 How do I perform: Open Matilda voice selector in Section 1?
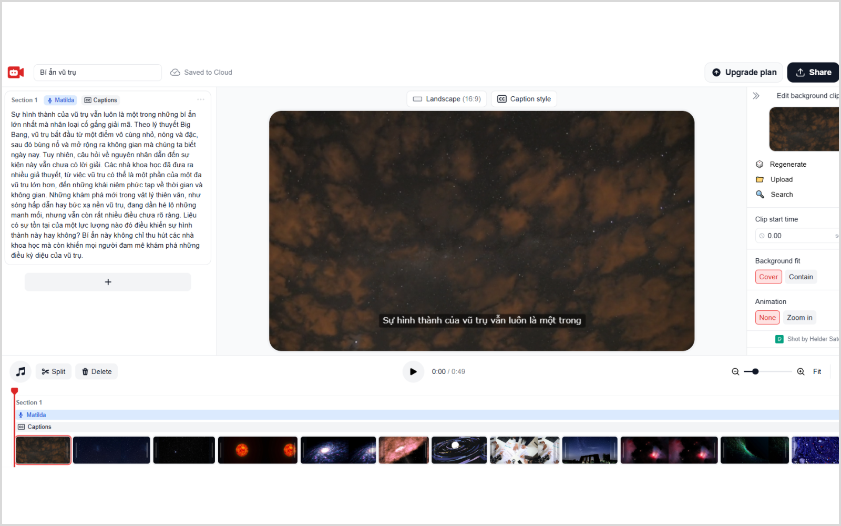[61, 100]
